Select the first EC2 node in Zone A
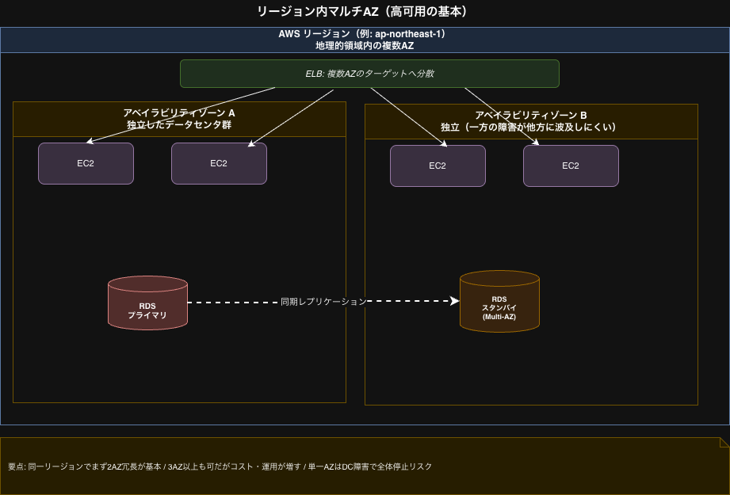The height and width of the screenshot is (495, 730). tap(86, 163)
